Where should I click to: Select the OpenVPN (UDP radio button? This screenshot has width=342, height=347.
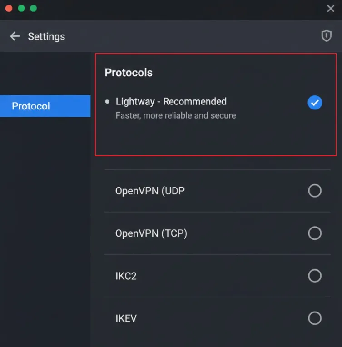point(314,191)
